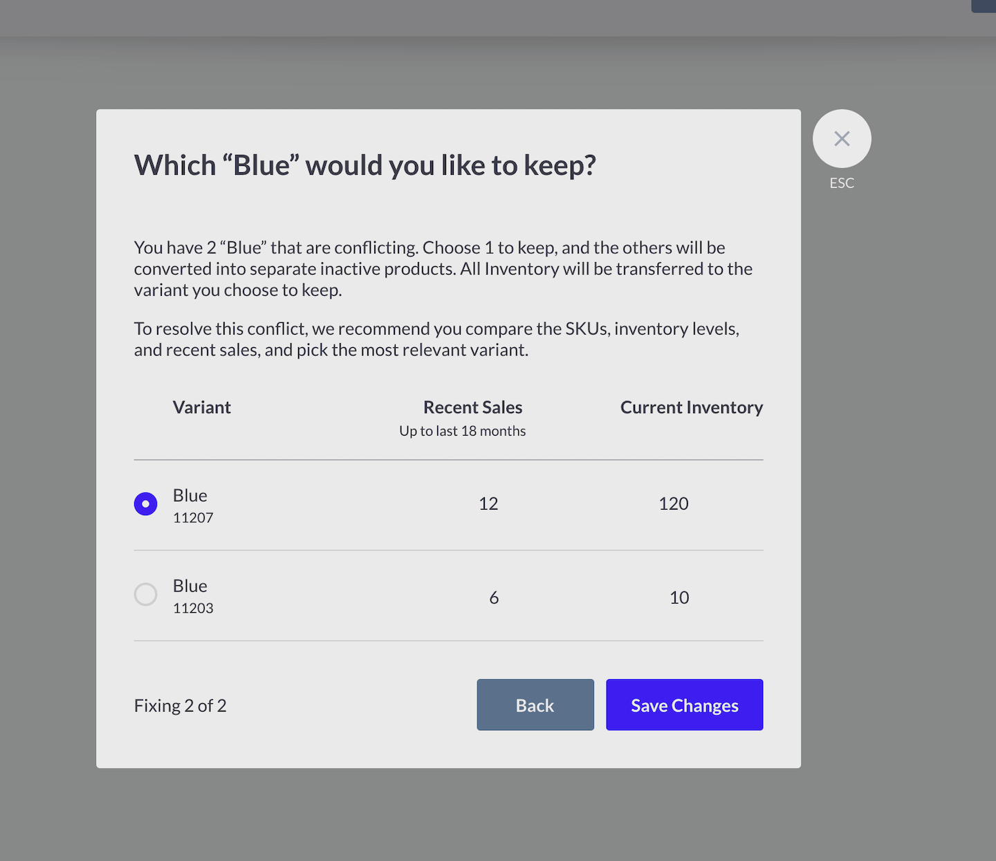Click the Save Changes button
This screenshot has height=861, width=996.
coord(684,705)
